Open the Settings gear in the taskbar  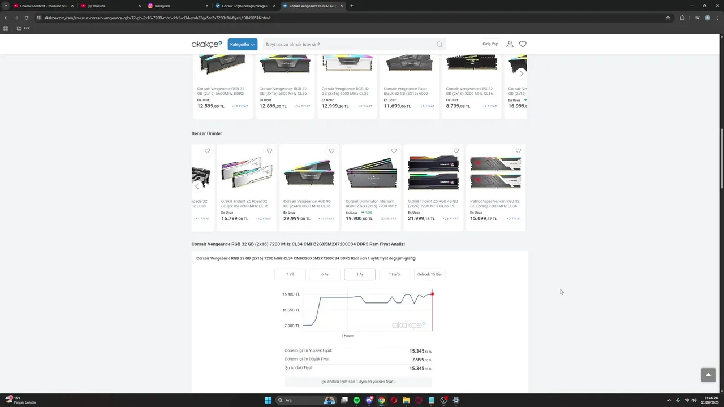(x=456, y=400)
